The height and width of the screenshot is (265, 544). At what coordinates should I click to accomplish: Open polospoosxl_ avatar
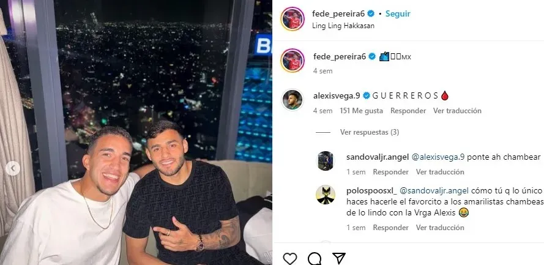326,195
